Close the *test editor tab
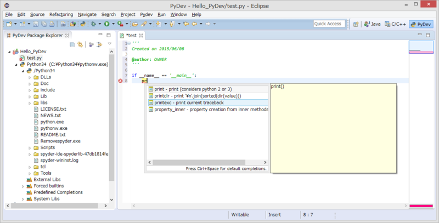This screenshot has height=223, width=439. [x=141, y=36]
